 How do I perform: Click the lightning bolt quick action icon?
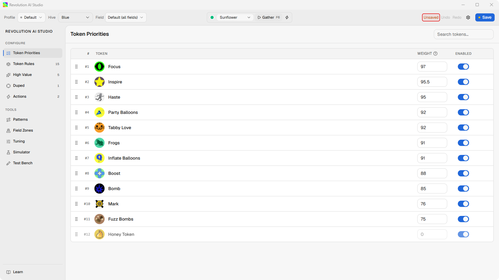(287, 17)
